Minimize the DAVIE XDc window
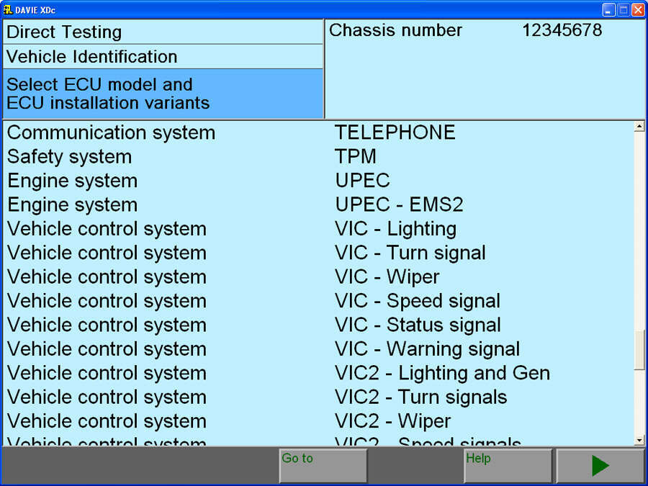The height and width of the screenshot is (486, 648). coord(608,9)
